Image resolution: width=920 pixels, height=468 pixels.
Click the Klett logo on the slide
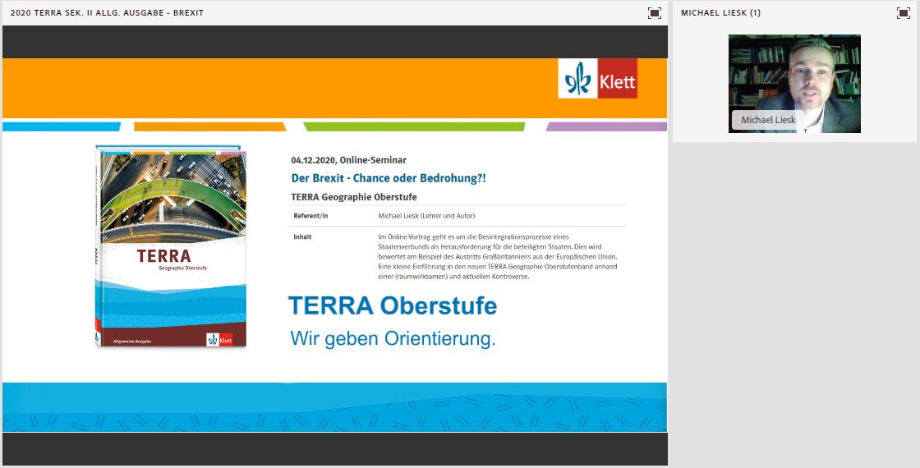[x=597, y=79]
